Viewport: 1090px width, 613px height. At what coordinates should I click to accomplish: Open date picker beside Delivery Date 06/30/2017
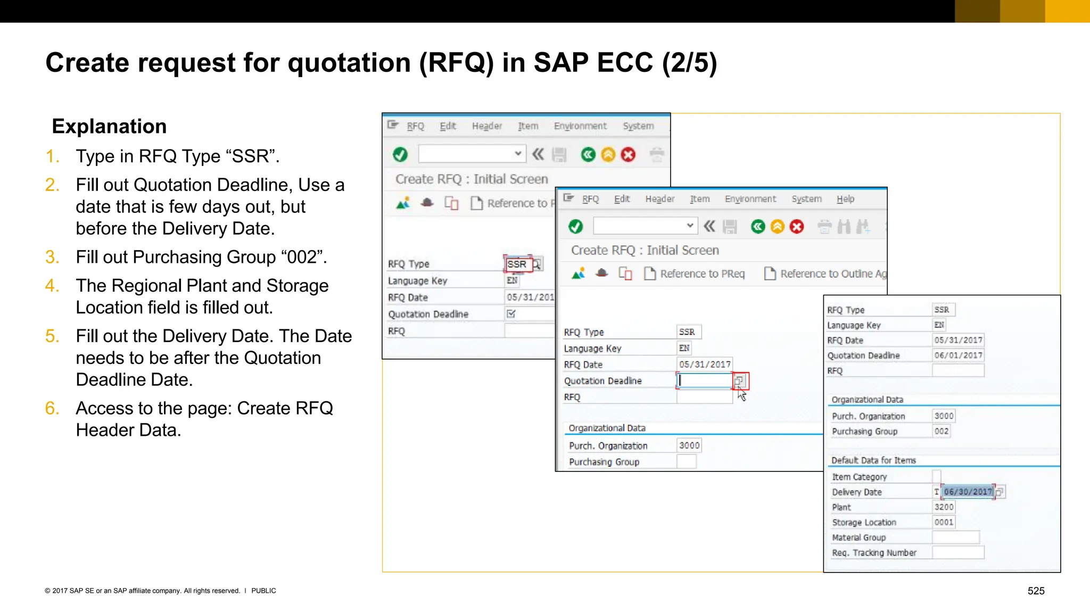click(x=1000, y=492)
